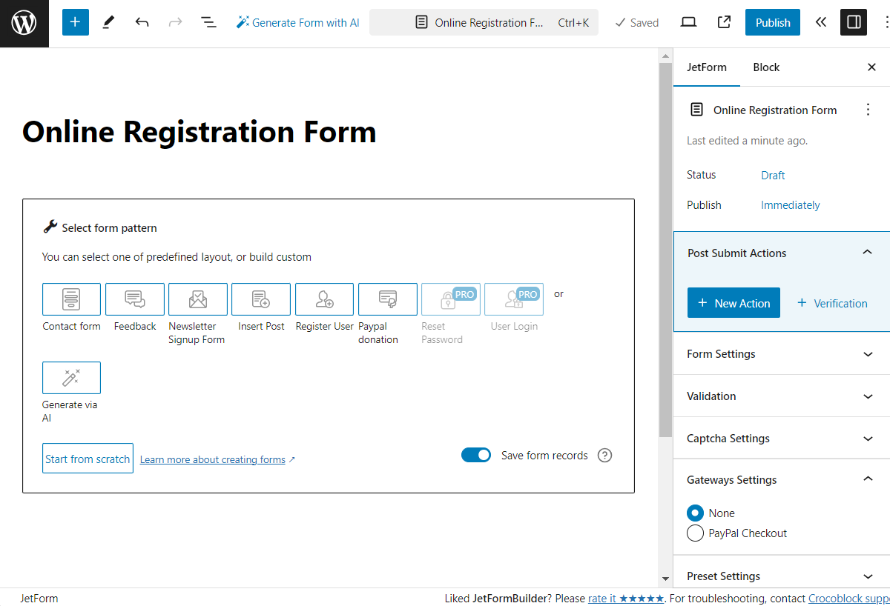Viewport: 890px width, 606px height.
Task: Publish the Online Registration Form
Action: click(772, 22)
